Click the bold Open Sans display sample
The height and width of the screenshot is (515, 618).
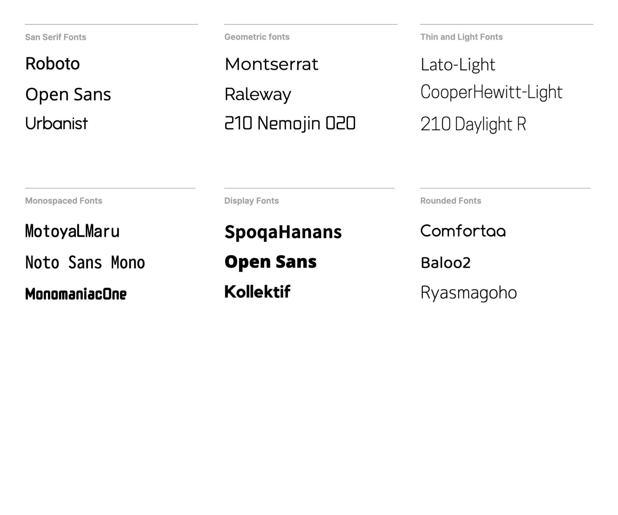point(270,262)
